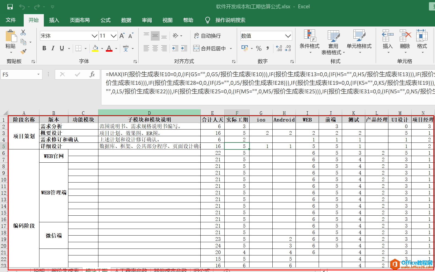Apply percent style
The image size is (435, 272).
(259, 48)
